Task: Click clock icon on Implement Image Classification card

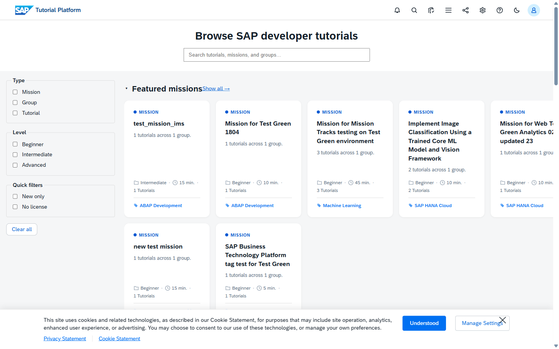Action: pyautogui.click(x=443, y=183)
